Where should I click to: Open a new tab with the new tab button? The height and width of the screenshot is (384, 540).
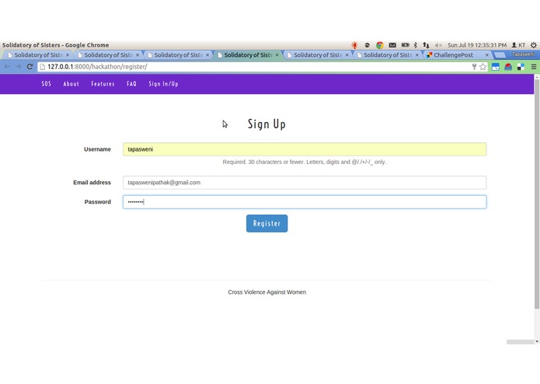[x=500, y=55]
